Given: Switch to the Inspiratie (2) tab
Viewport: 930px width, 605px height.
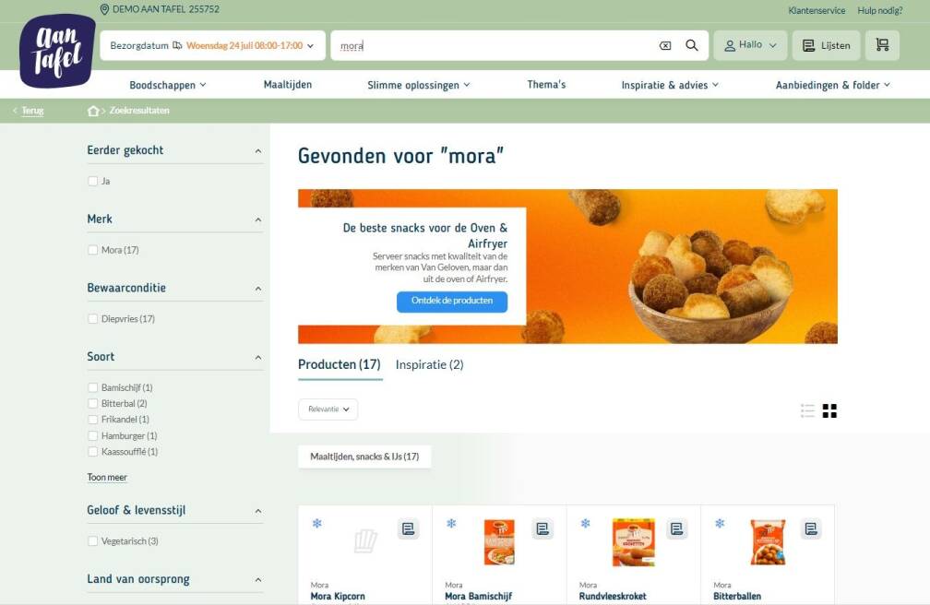Looking at the screenshot, I should point(429,365).
